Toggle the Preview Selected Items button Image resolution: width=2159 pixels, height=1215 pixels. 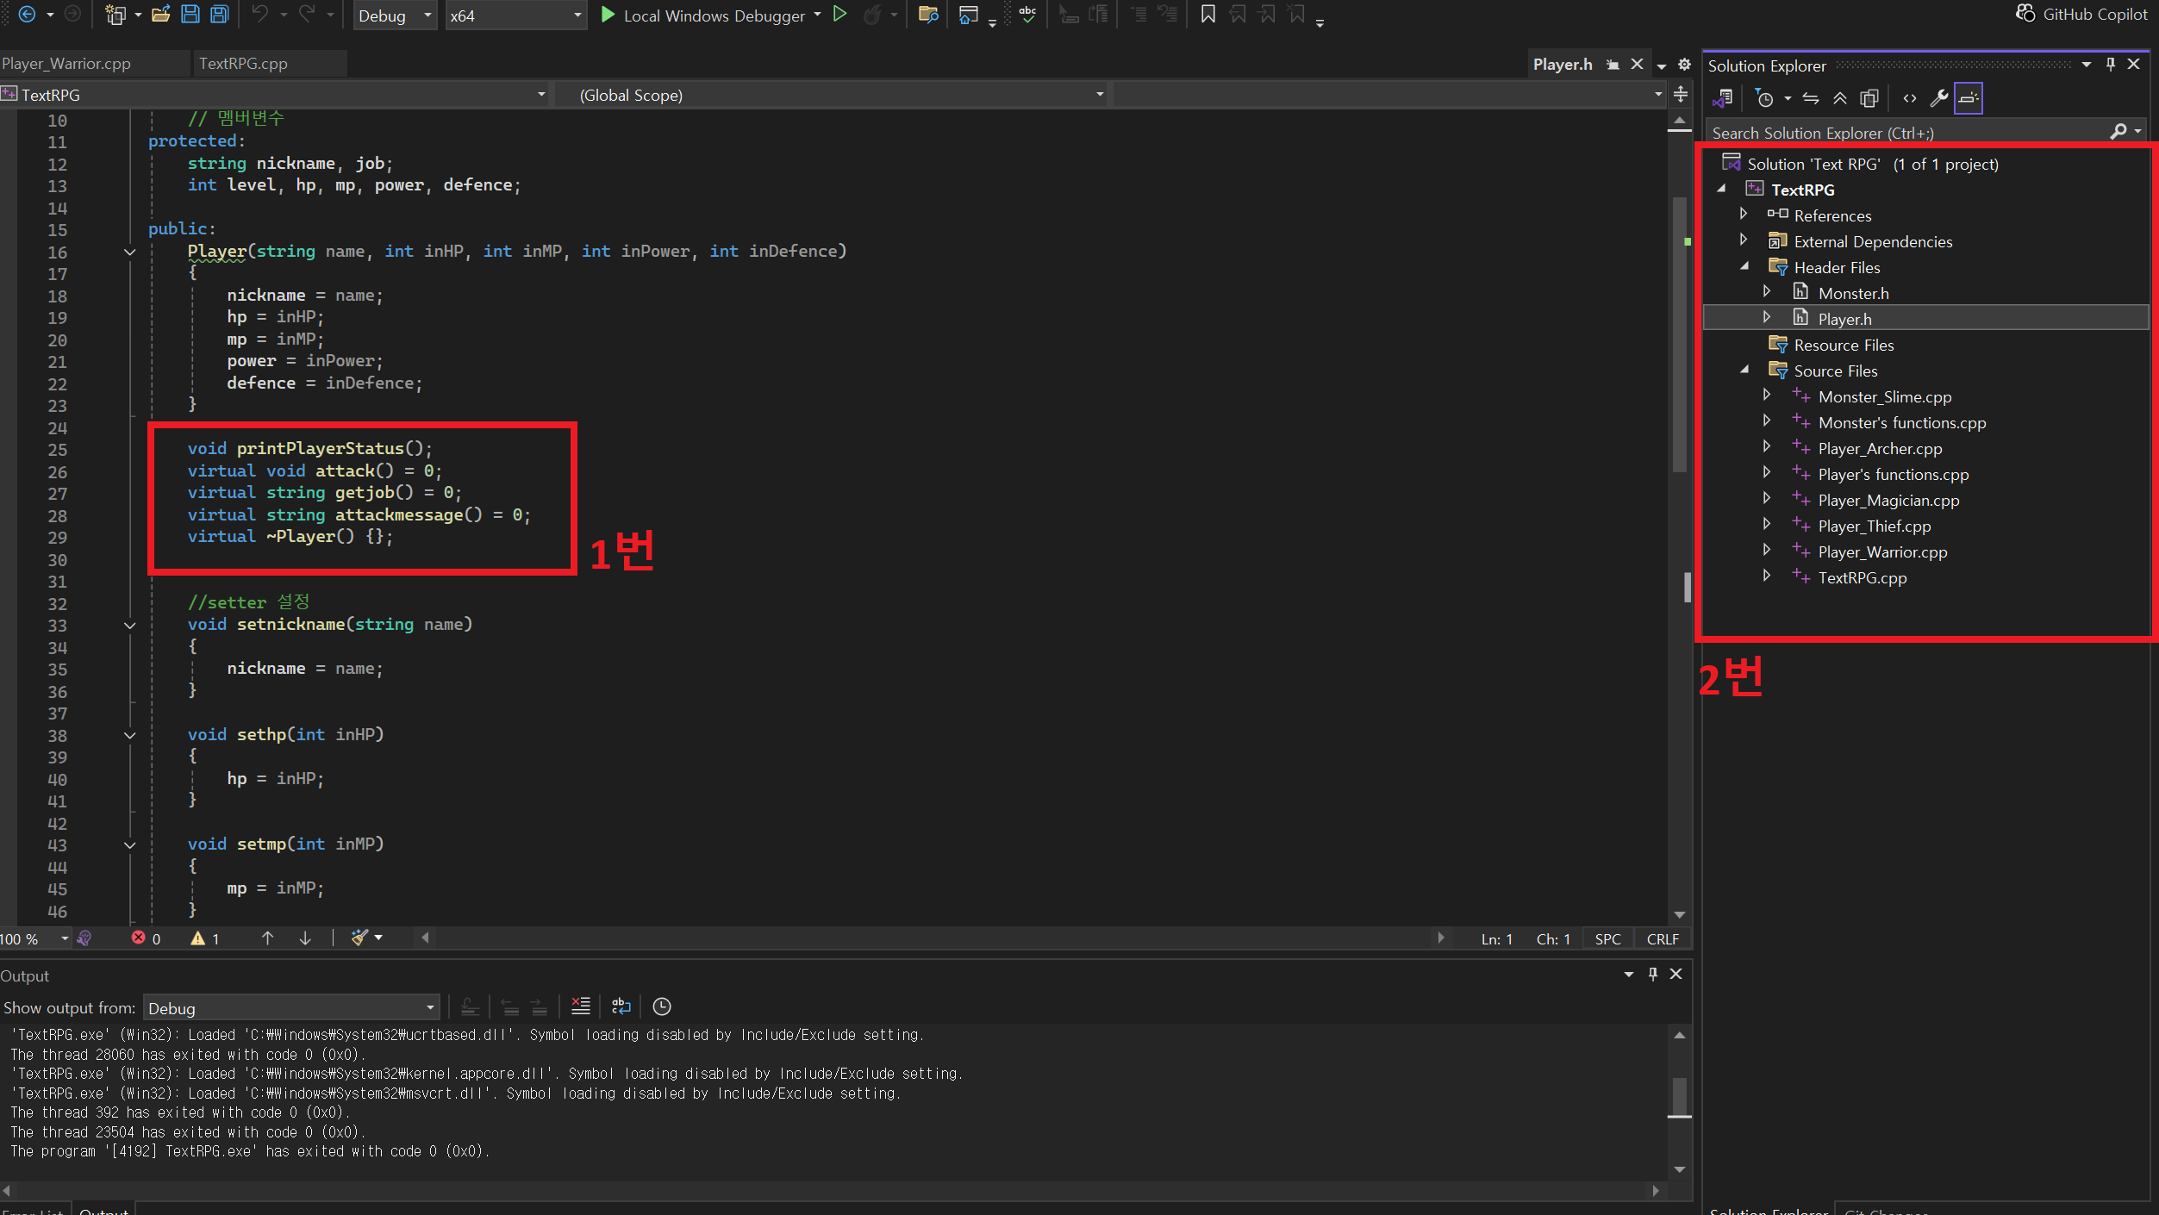click(x=1969, y=98)
